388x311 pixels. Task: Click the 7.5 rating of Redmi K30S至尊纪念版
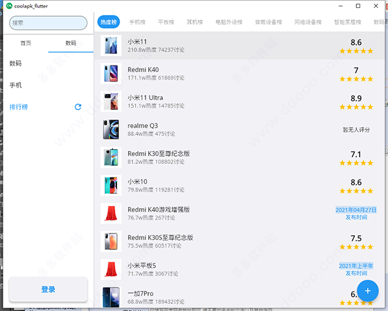[x=356, y=238]
